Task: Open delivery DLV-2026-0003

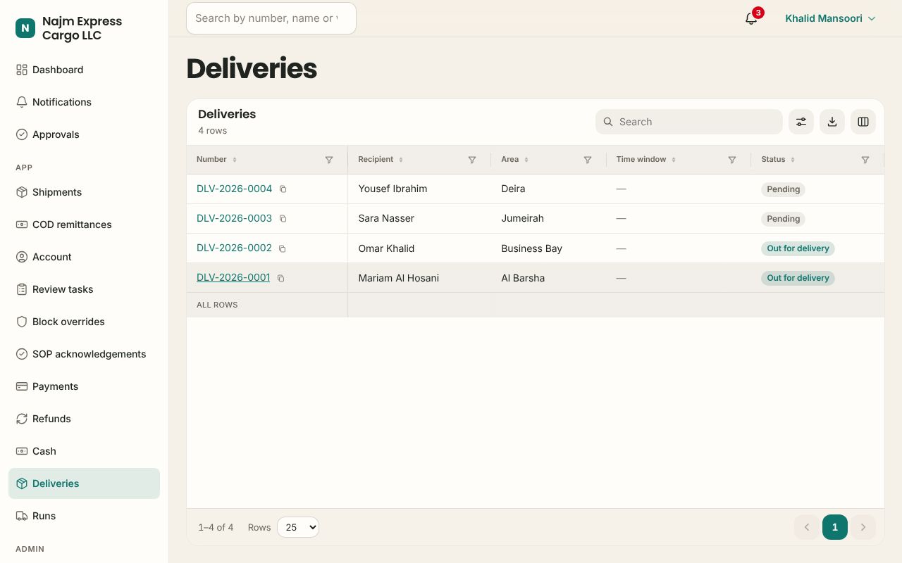Action: pyautogui.click(x=234, y=218)
